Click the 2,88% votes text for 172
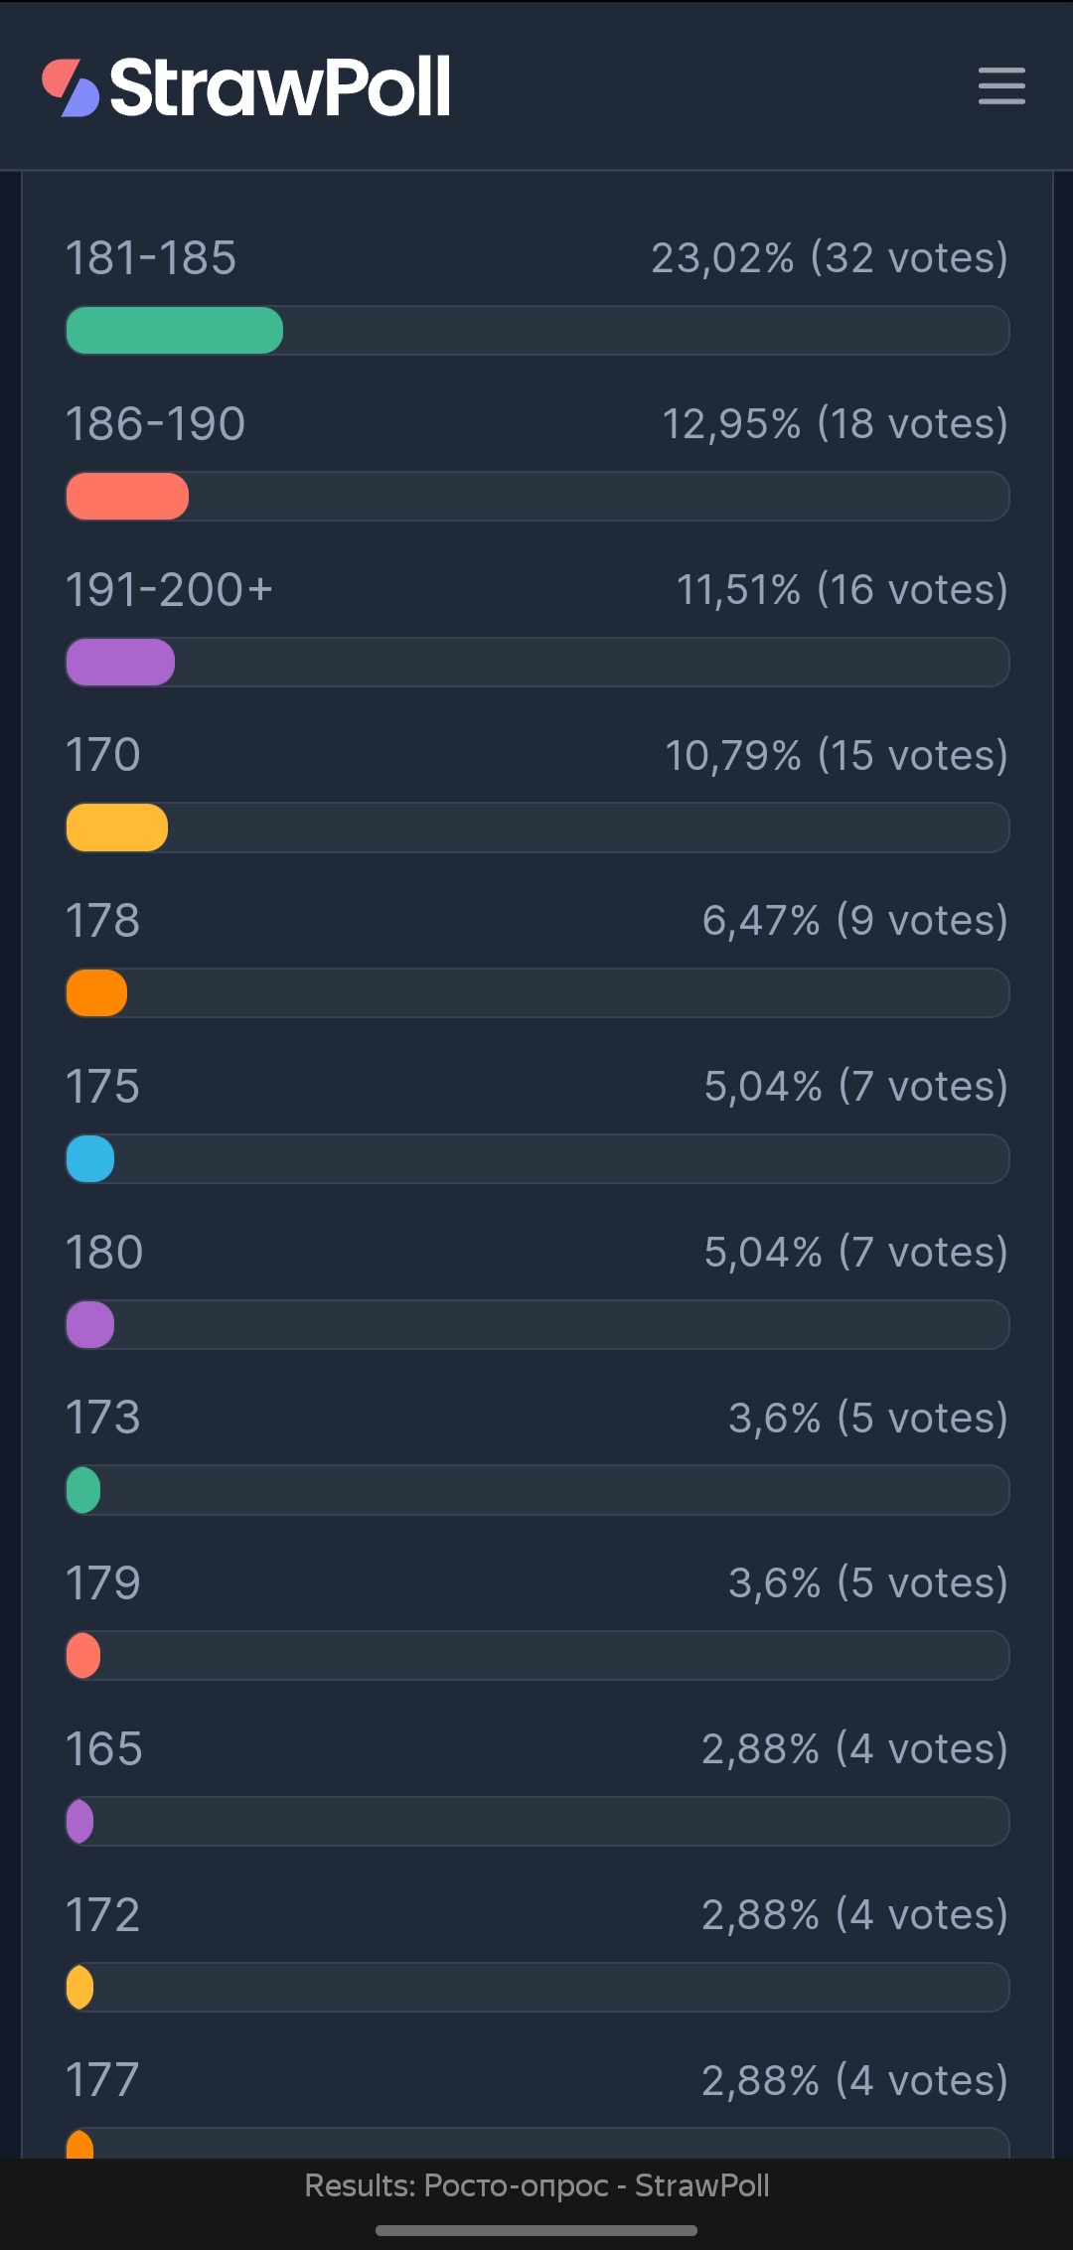 [x=855, y=1915]
